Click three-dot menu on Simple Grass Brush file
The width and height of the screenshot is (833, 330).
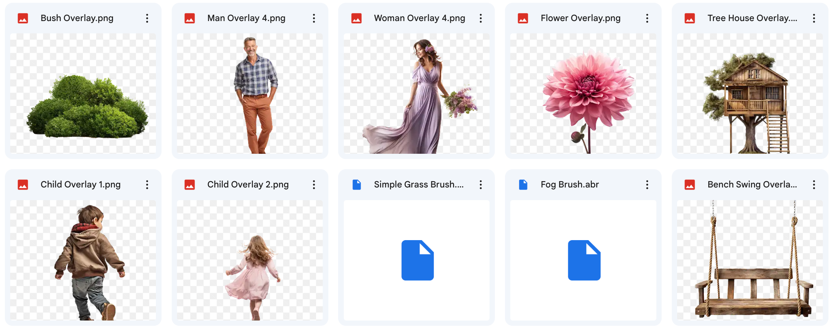[480, 185]
